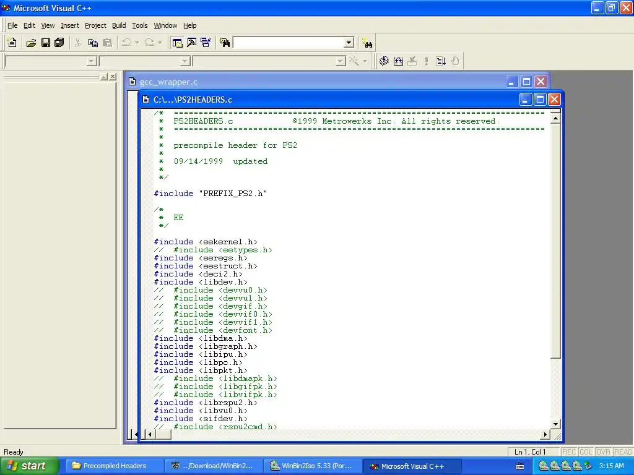Open the File menu

click(x=12, y=25)
